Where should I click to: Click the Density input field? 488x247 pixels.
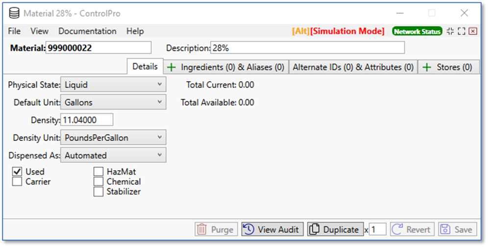click(87, 120)
